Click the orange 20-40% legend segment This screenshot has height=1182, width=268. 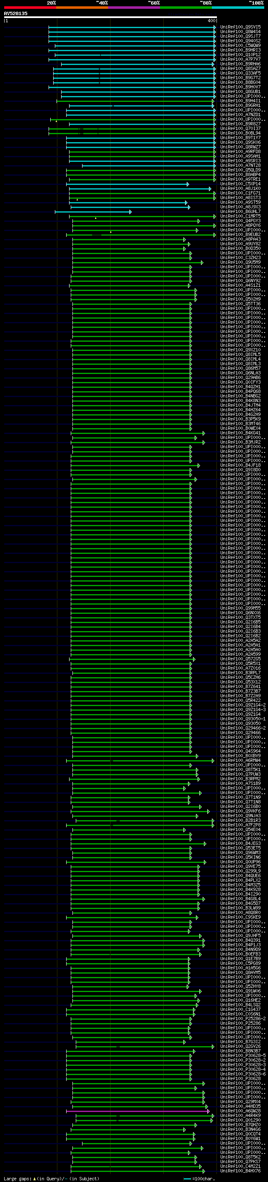[82, 8]
